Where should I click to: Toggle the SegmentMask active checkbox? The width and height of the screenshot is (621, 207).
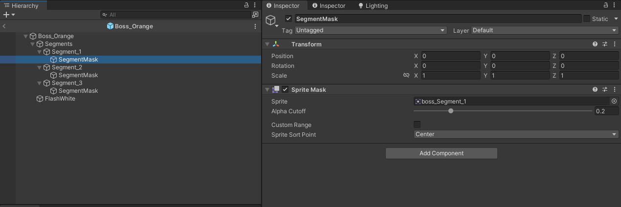[x=288, y=19]
